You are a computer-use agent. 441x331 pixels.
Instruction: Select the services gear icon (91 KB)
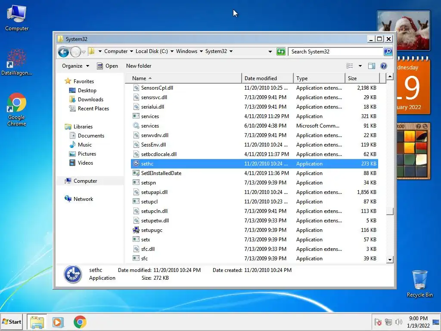pyautogui.click(x=136, y=126)
